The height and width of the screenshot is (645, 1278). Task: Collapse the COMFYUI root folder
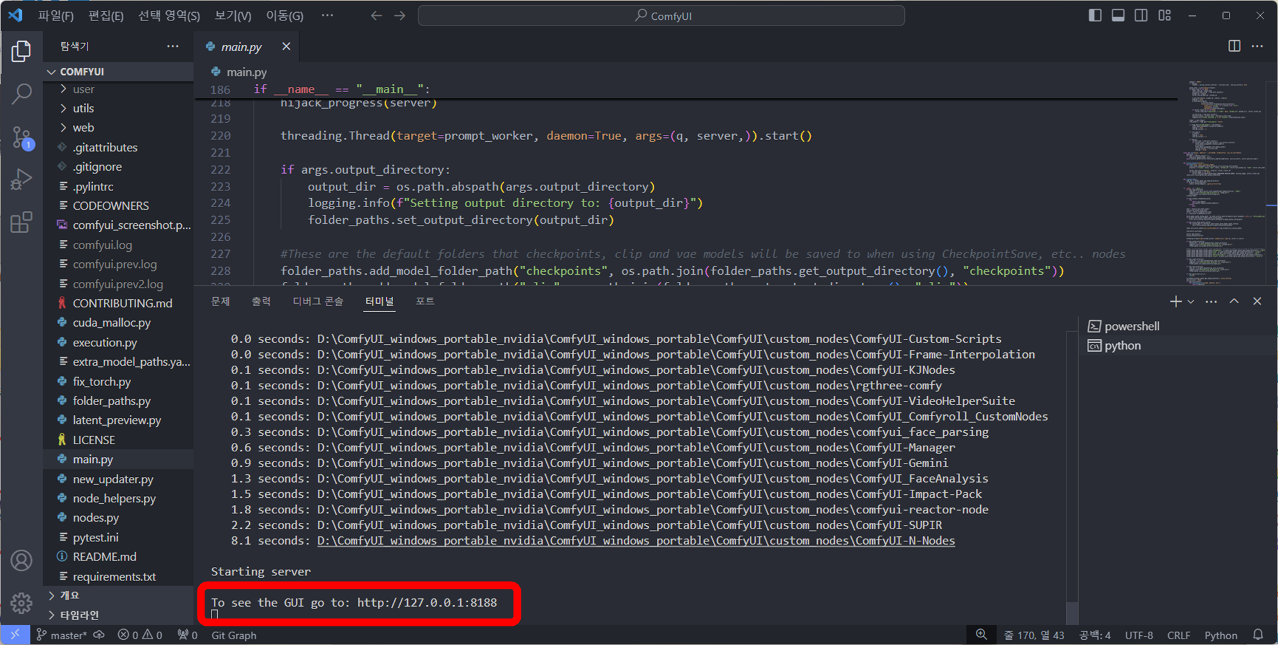click(x=118, y=72)
